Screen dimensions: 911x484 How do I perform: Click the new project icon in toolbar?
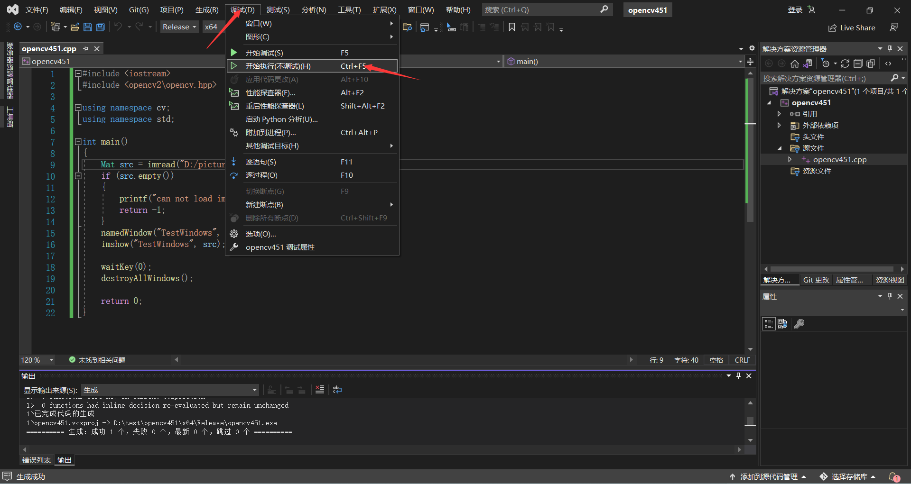click(56, 27)
